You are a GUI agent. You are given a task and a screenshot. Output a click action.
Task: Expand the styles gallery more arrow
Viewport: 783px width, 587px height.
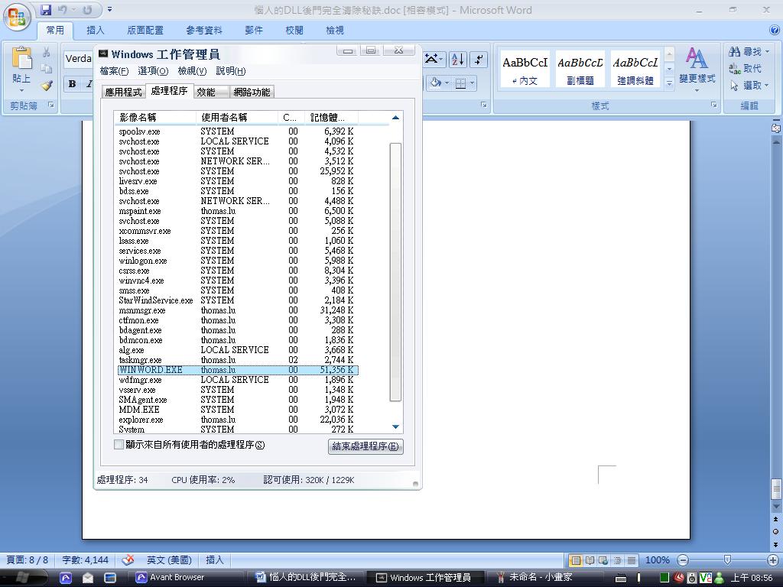click(669, 83)
